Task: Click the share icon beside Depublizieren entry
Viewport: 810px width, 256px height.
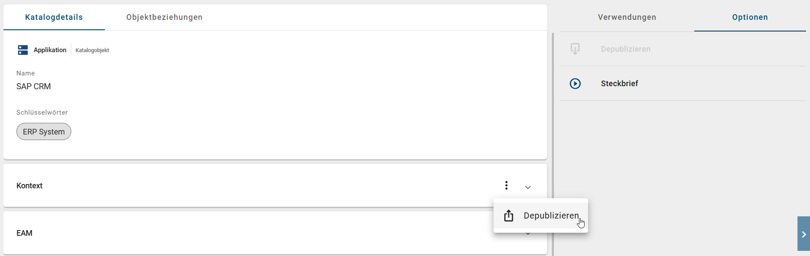Action: [x=509, y=215]
